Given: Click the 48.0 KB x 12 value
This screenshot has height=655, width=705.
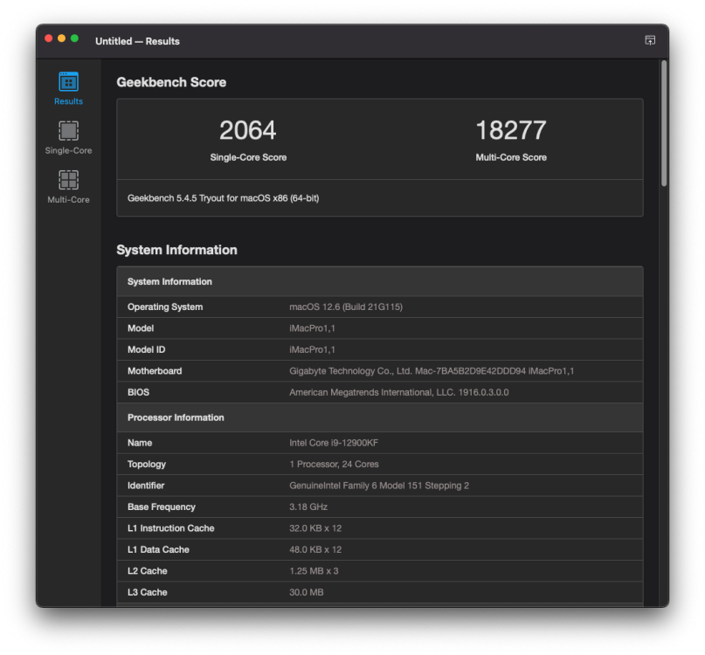Looking at the screenshot, I should 315,550.
